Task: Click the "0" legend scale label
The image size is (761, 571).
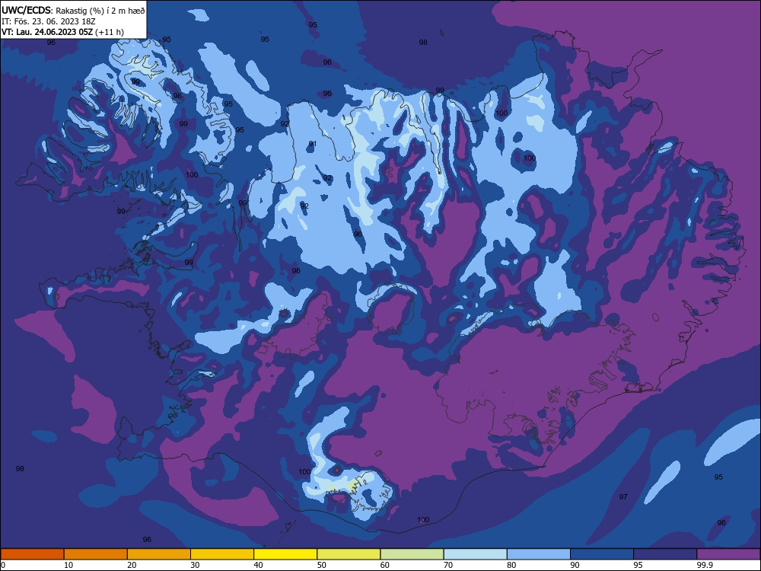Action: pos(3,565)
